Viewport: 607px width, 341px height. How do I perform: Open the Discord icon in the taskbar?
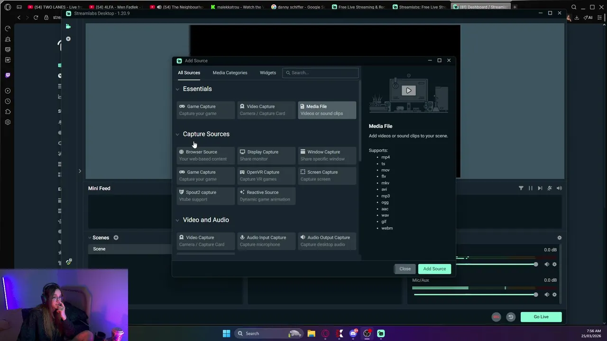tap(353, 333)
